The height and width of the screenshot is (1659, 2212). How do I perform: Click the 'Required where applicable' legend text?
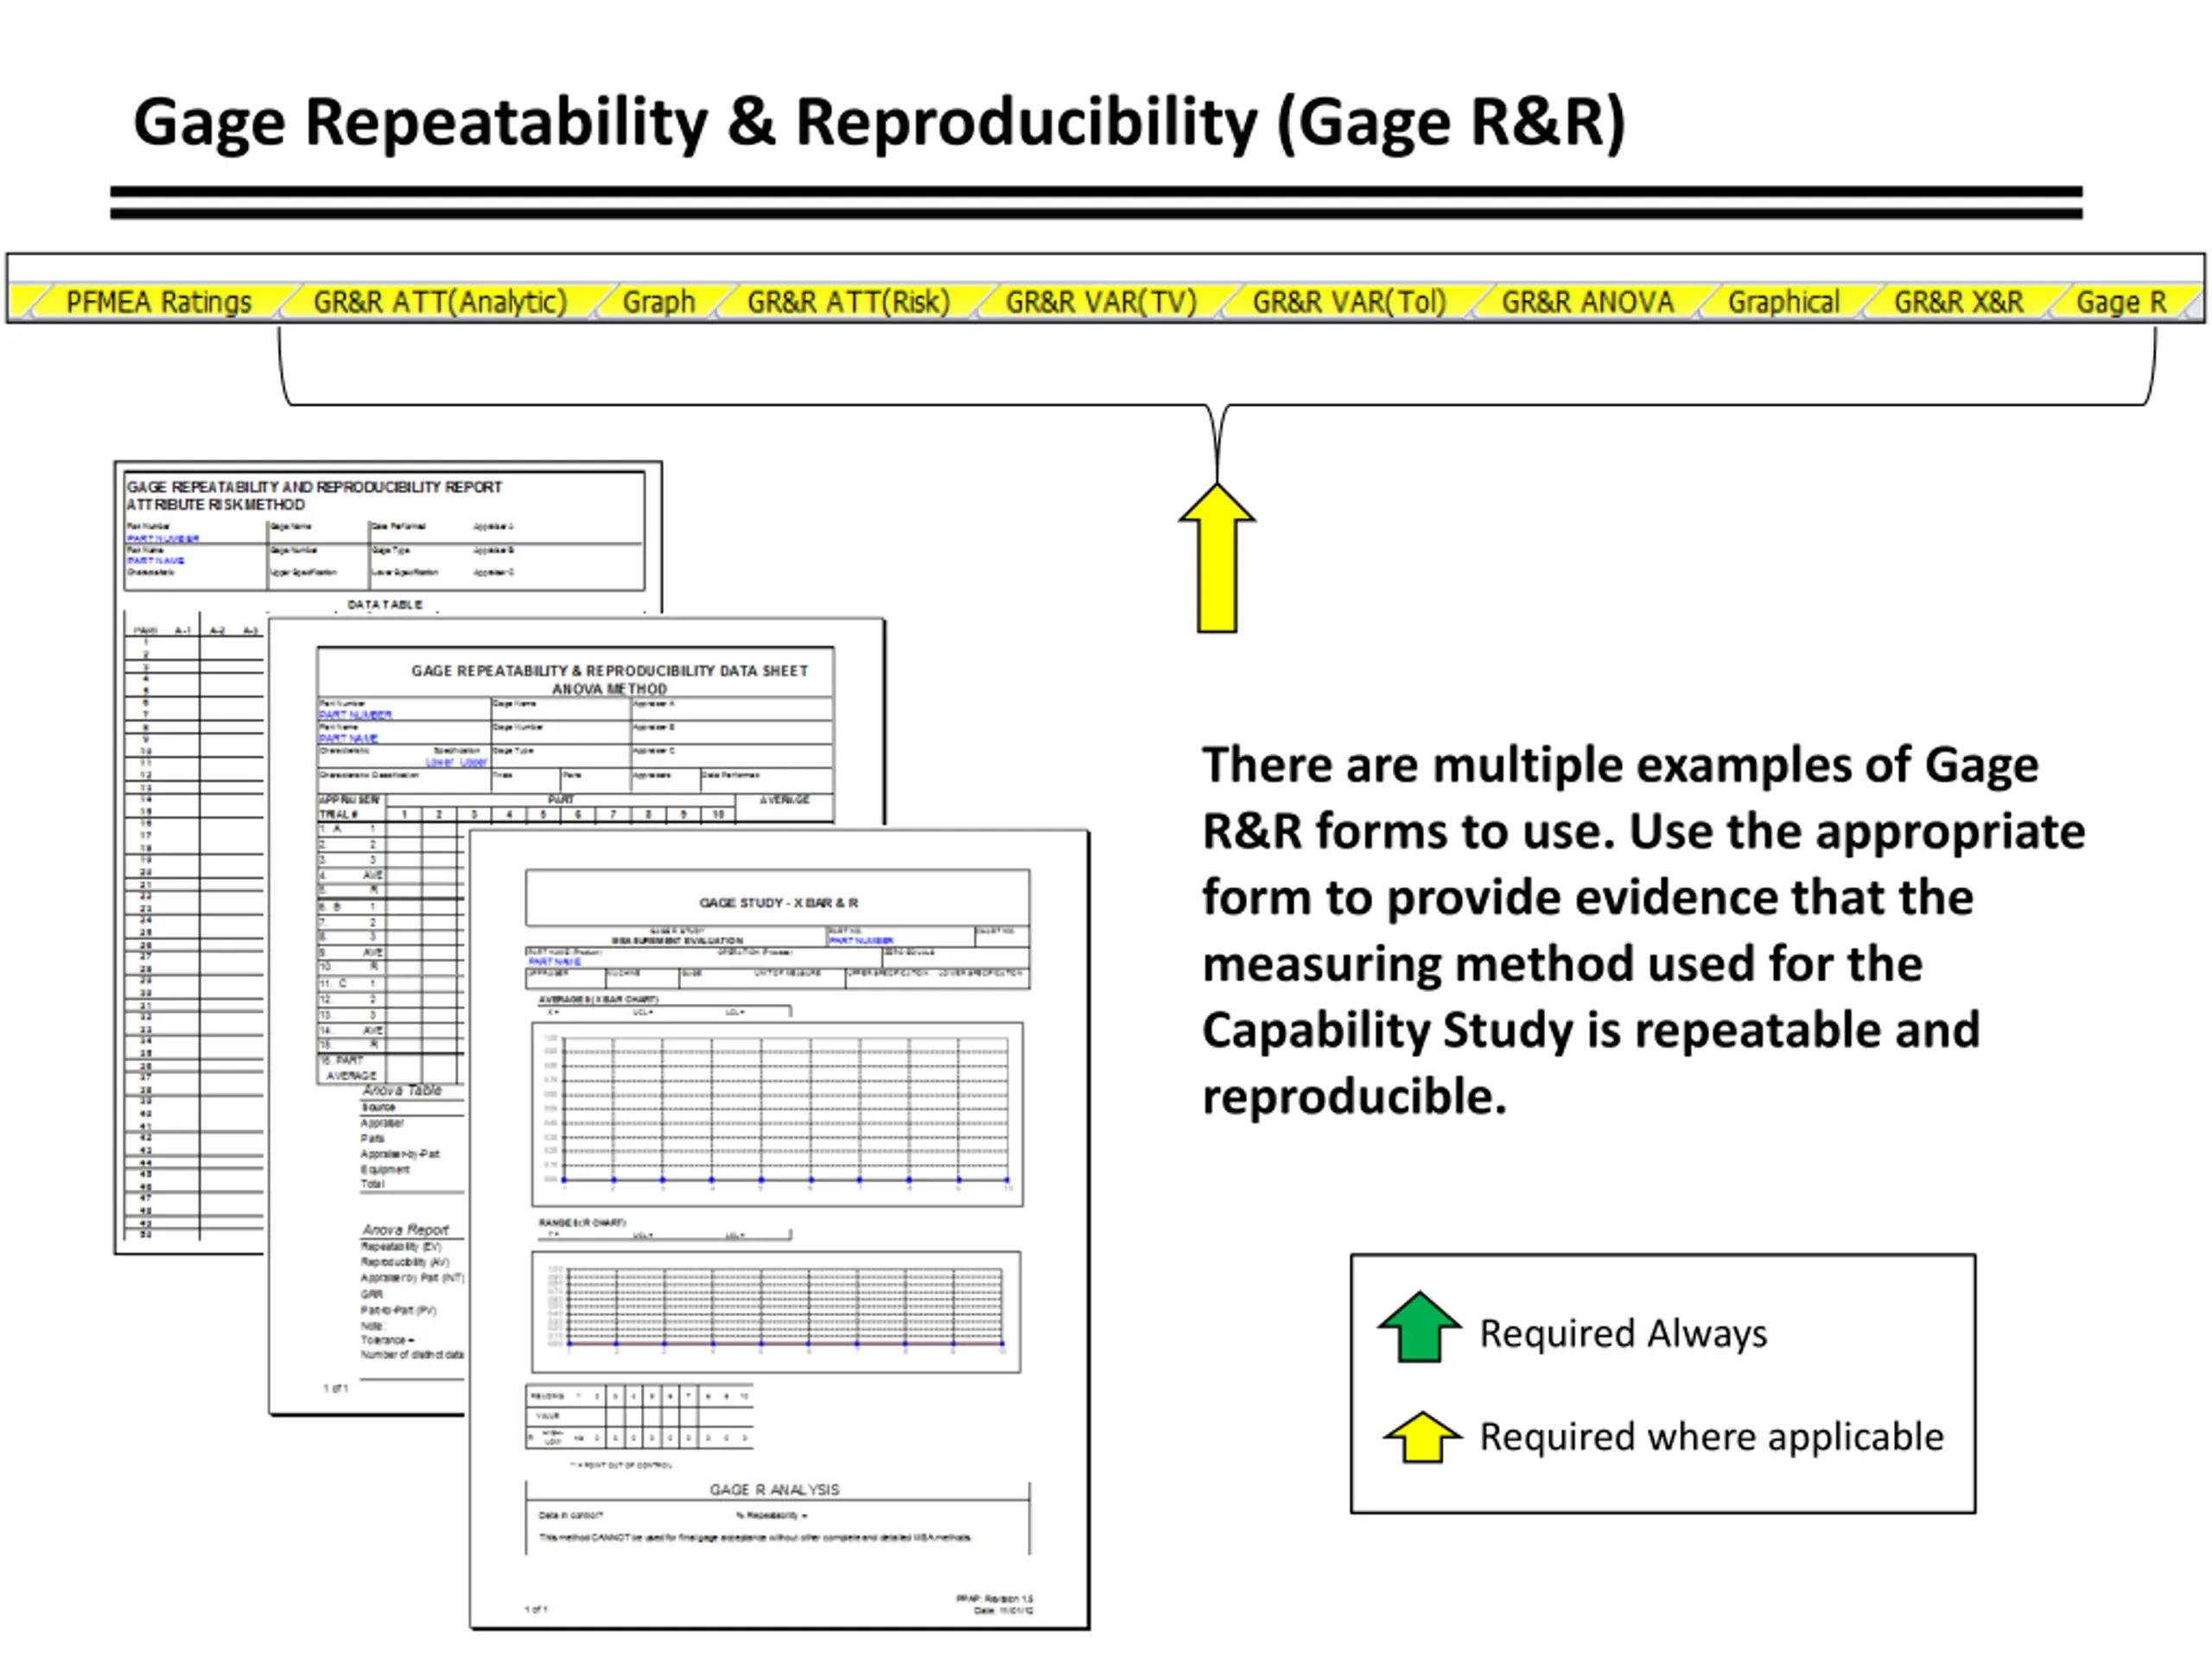click(1712, 1437)
